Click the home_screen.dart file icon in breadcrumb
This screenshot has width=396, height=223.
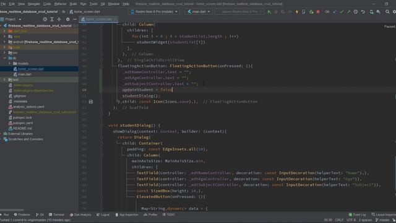click(x=71, y=12)
